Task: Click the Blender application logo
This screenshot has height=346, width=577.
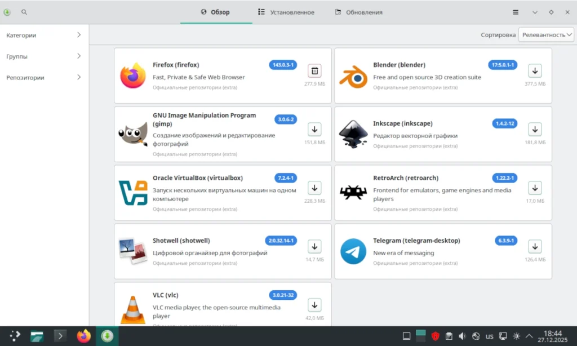Action: click(353, 77)
